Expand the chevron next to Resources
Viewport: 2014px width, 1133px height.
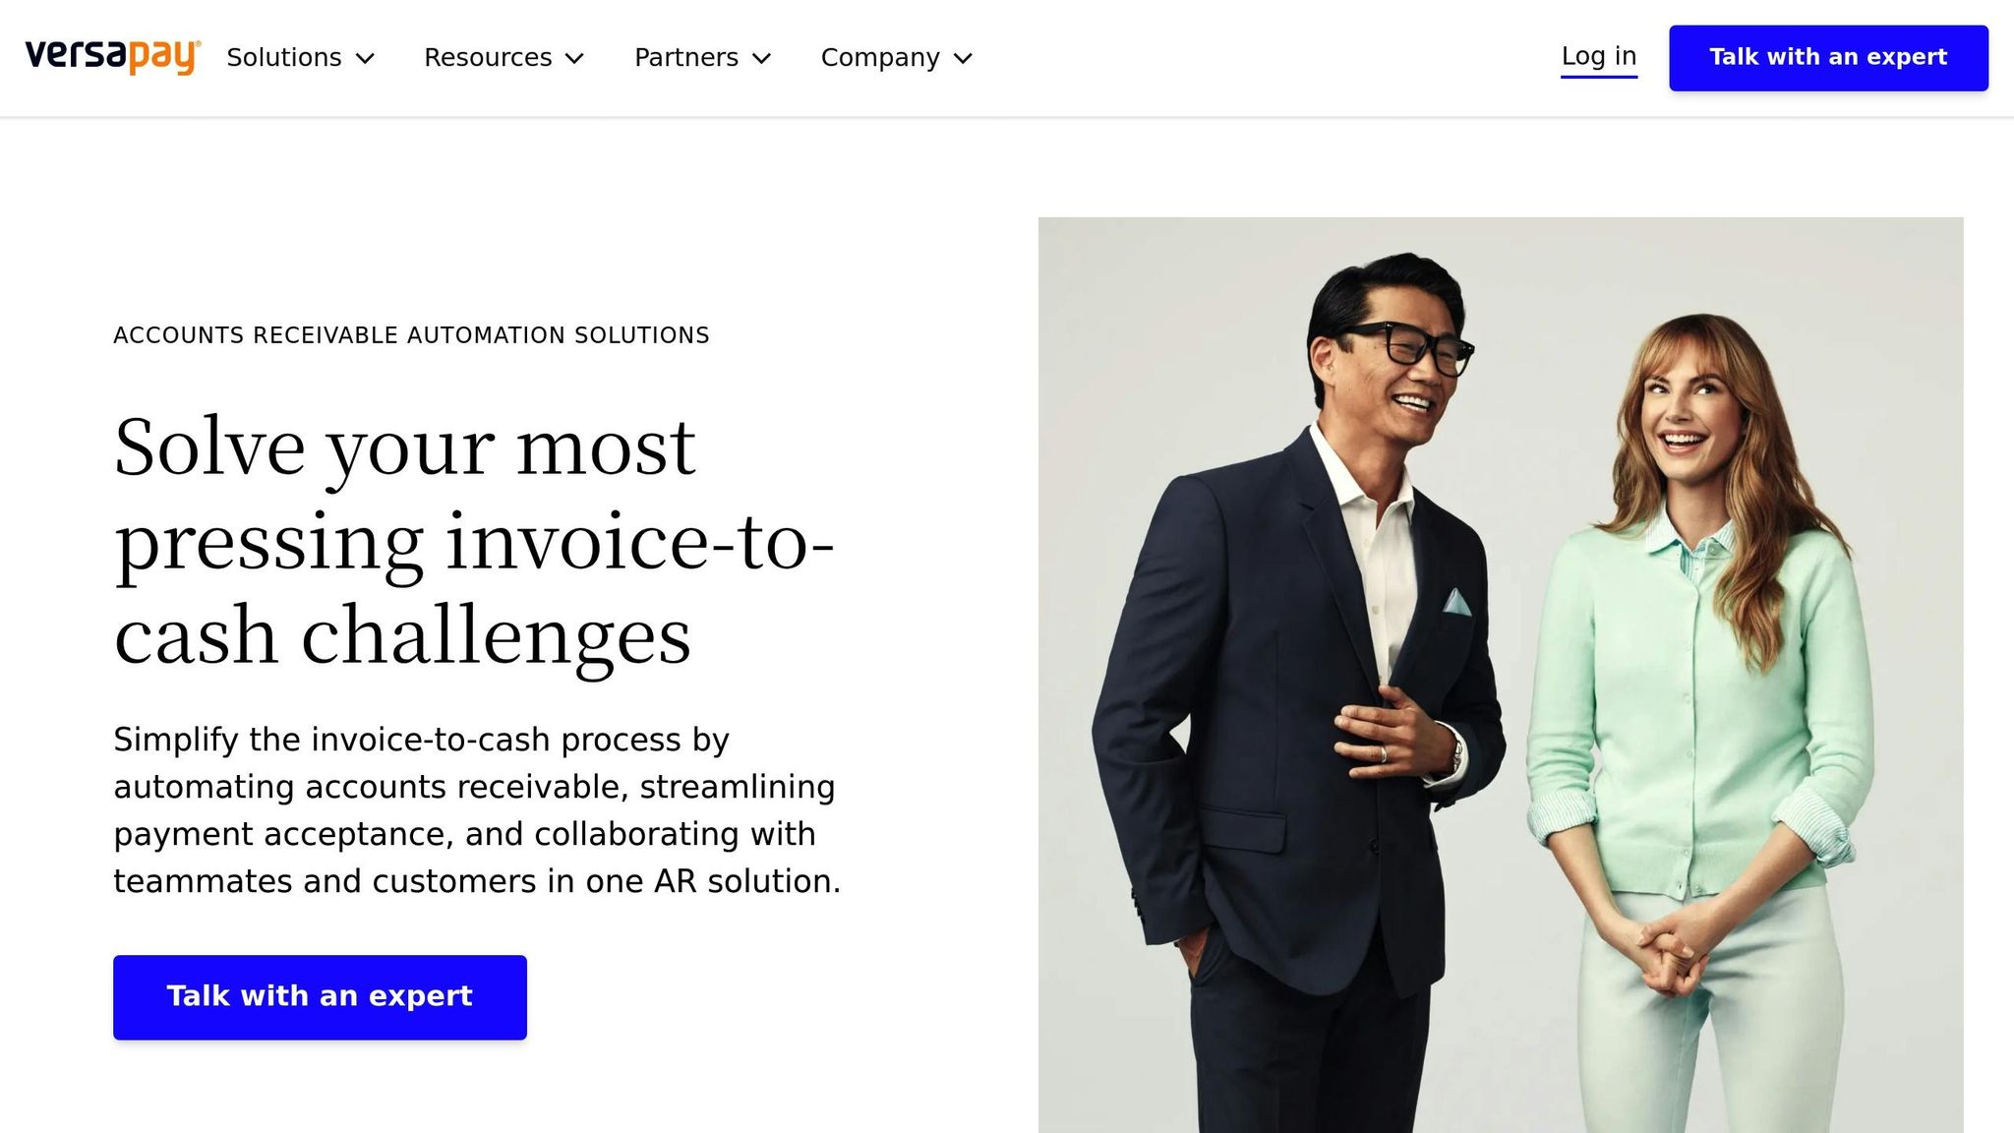coord(575,59)
